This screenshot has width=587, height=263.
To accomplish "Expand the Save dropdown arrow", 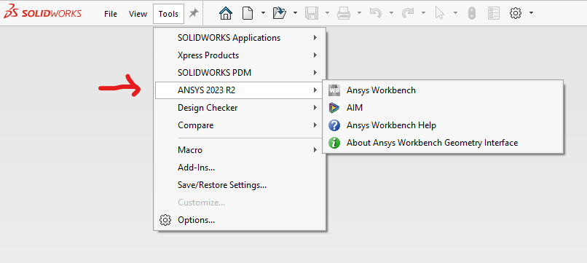I will click(x=327, y=12).
